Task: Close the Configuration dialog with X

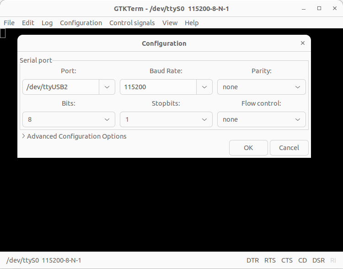Action: coord(303,43)
